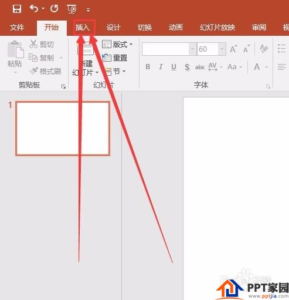
Task: Click the font size box showing 60
Action: pyautogui.click(x=208, y=49)
